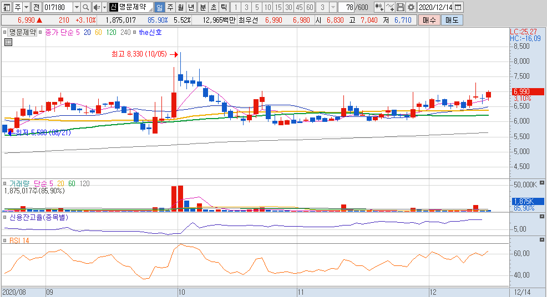Screen dimensions: 547x297
Task: Click the small square before 종가 단순
Action: [40, 33]
